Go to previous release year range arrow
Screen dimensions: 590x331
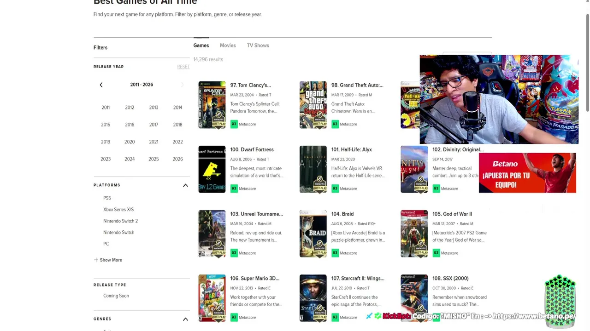pyautogui.click(x=101, y=85)
